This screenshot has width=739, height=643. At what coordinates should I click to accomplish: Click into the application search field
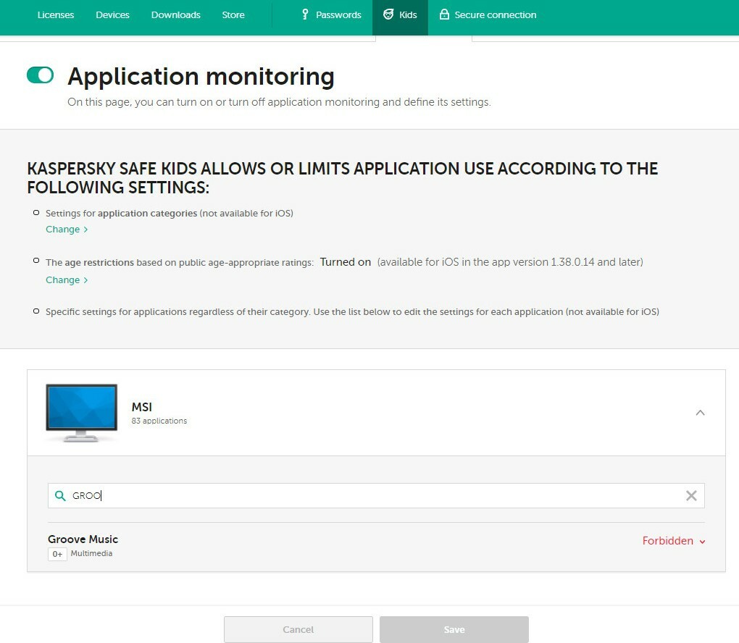[376, 495]
